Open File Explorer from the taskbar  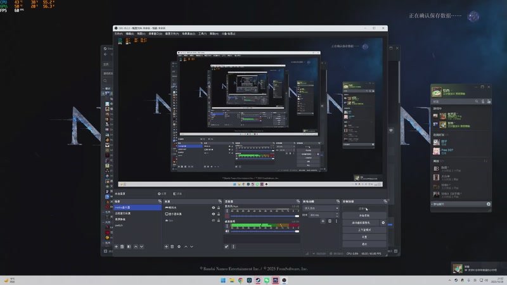click(232, 280)
